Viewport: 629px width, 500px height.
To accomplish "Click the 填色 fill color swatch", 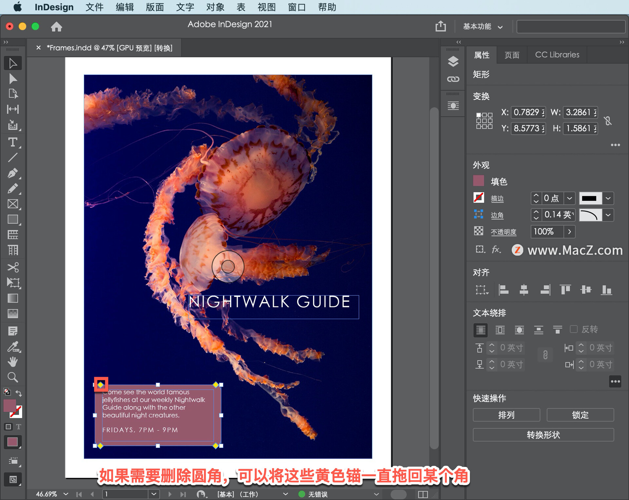I will (479, 181).
